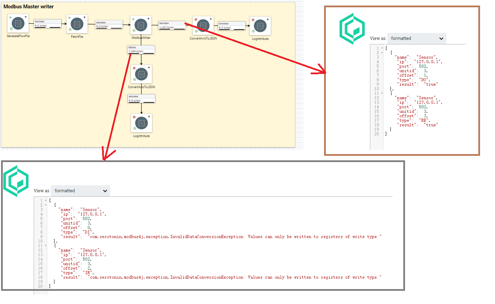Select the ModbusWriter processor icon
This screenshot has height=304, width=495.
click(141, 25)
